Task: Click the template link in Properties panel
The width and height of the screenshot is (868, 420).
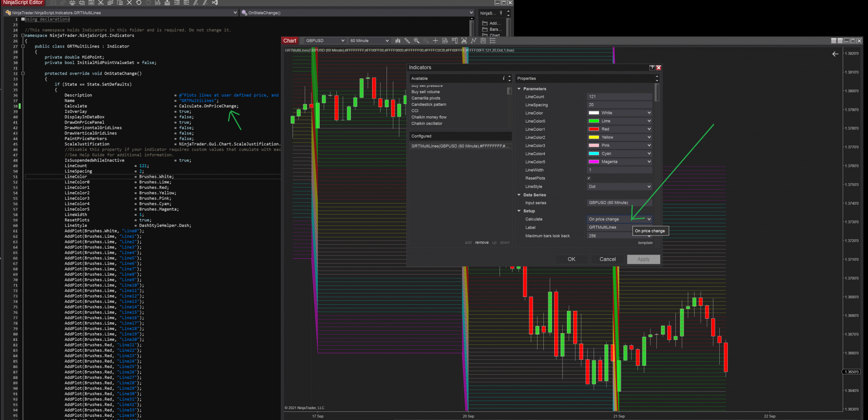Action: coord(645,243)
